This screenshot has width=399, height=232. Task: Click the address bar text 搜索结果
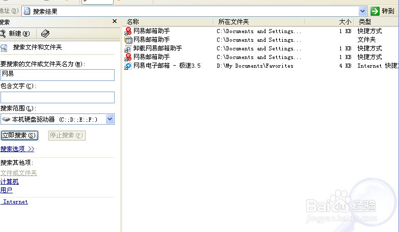click(x=45, y=11)
